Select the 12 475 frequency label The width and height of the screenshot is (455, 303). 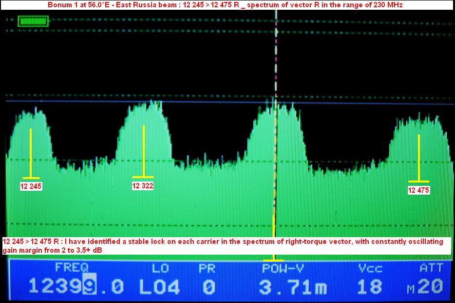click(418, 190)
